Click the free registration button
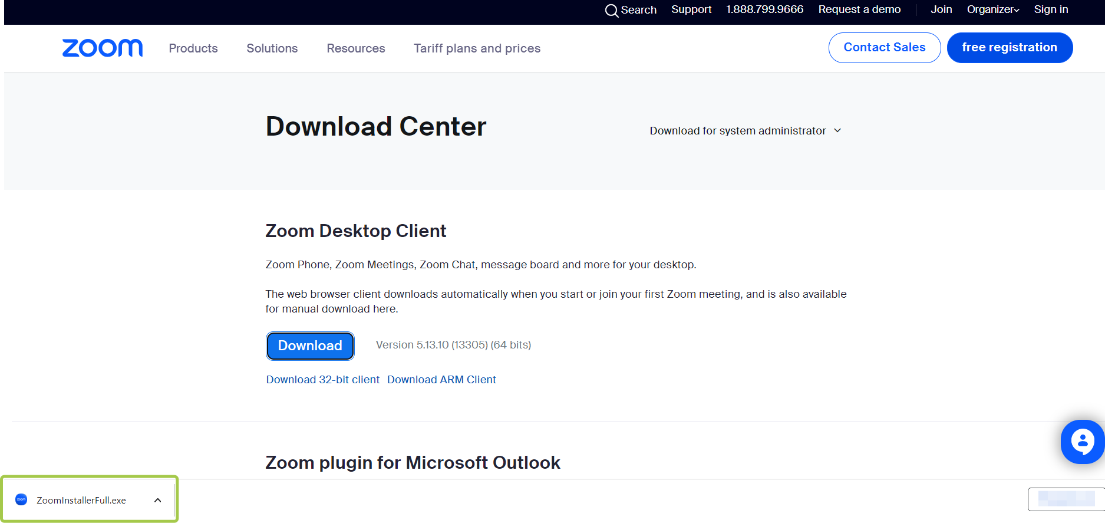The image size is (1105, 523). (x=1010, y=48)
